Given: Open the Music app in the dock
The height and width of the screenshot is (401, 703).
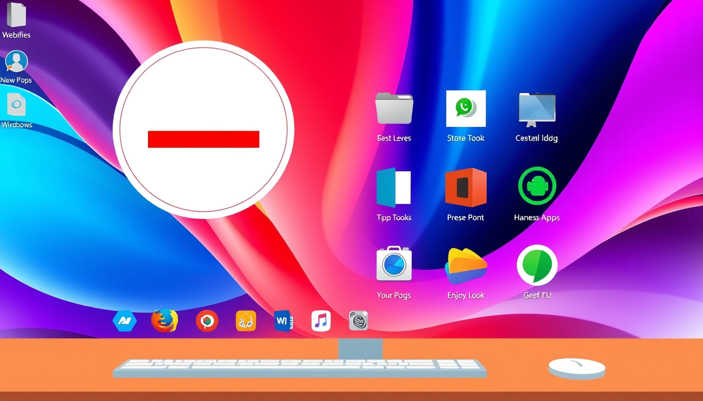Looking at the screenshot, I should [x=321, y=321].
